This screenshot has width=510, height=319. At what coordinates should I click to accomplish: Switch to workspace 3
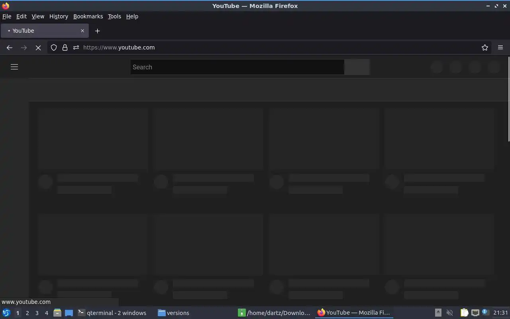pos(37,313)
